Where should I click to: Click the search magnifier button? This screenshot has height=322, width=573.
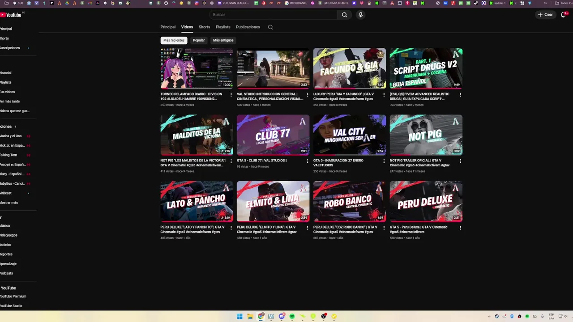tap(344, 15)
